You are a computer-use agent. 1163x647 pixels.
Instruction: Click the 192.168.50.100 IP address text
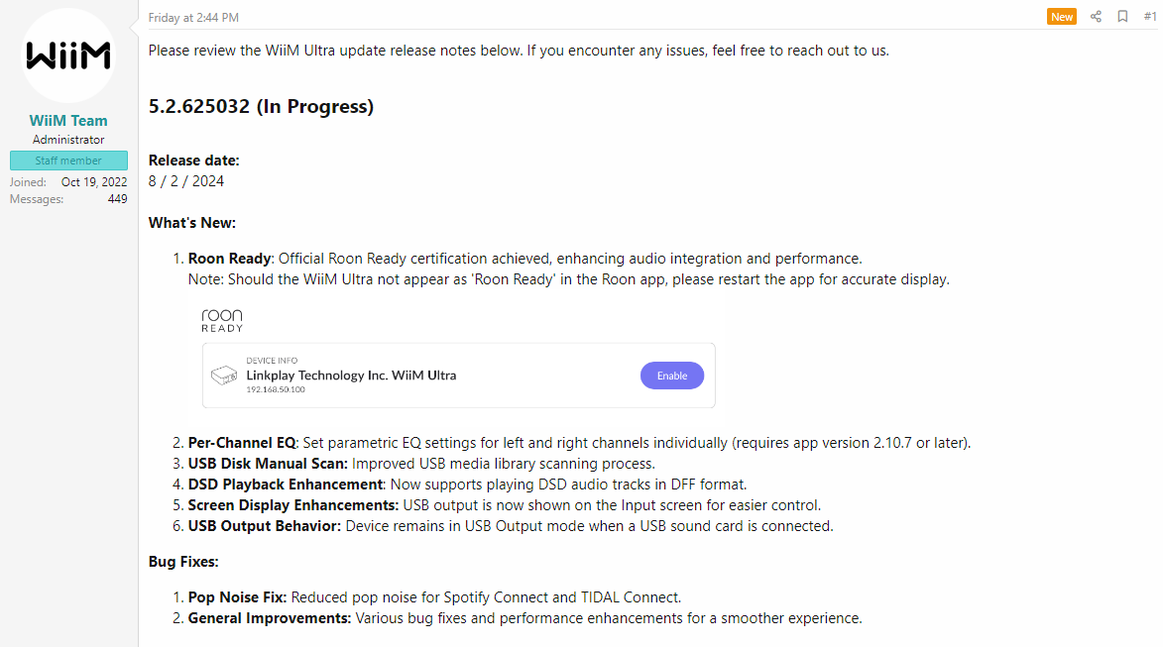[276, 389]
